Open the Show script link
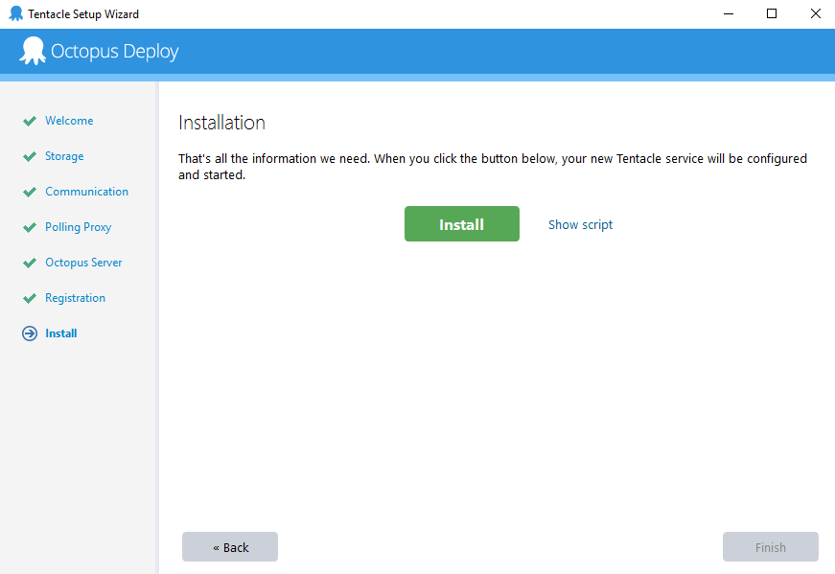Viewport: 835px width, 574px height. [x=580, y=224]
